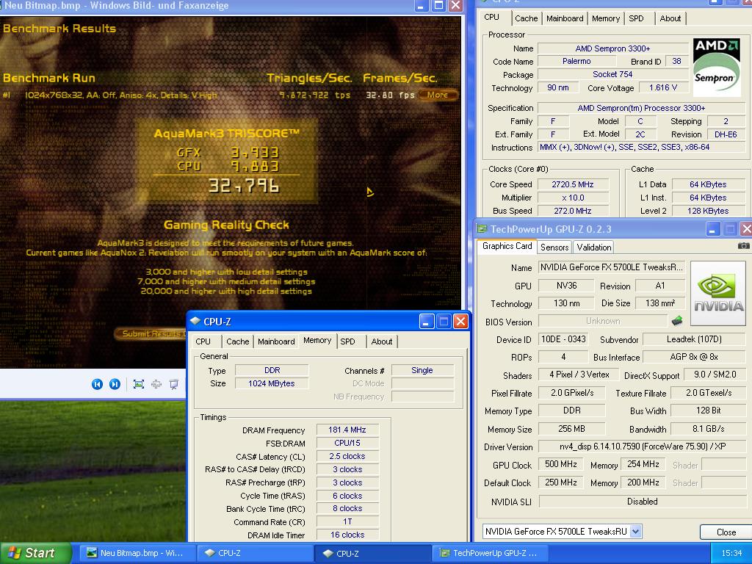Click the Best Fit icon in picture viewer

tap(139, 384)
